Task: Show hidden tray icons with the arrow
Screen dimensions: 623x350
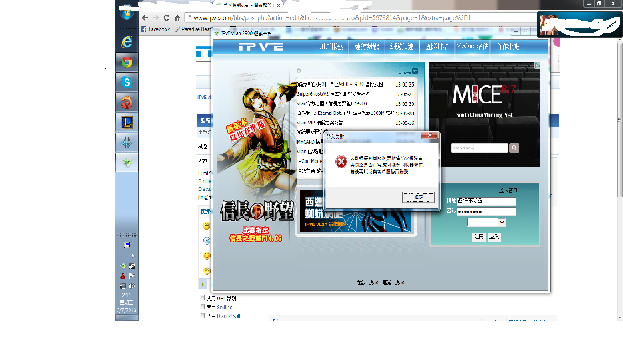Action: tap(133, 256)
